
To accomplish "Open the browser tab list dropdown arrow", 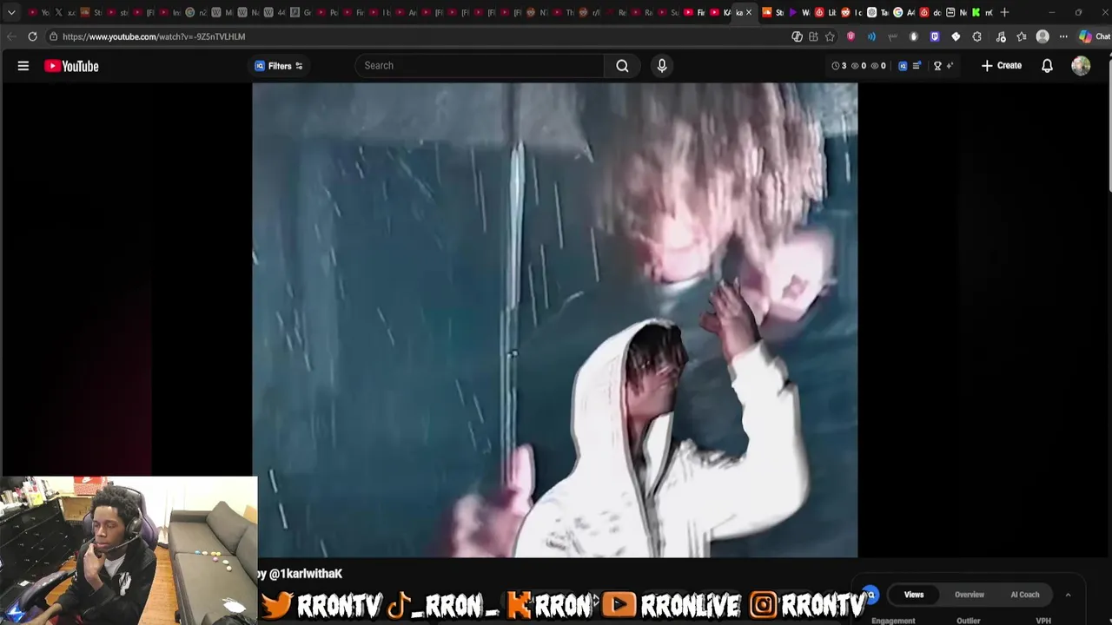I will tap(11, 12).
